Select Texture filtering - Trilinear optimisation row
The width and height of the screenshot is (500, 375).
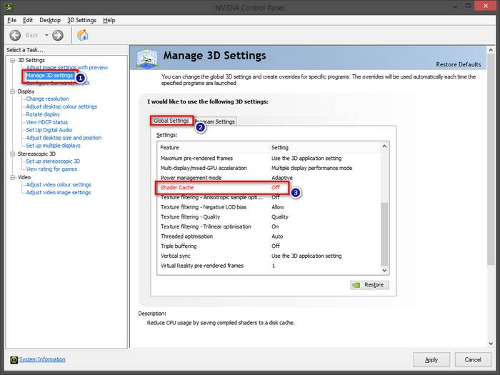click(x=269, y=226)
